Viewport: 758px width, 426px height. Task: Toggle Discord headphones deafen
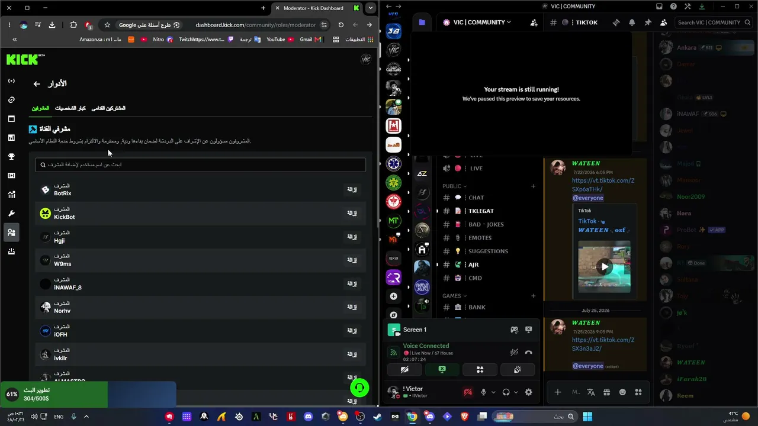506,392
